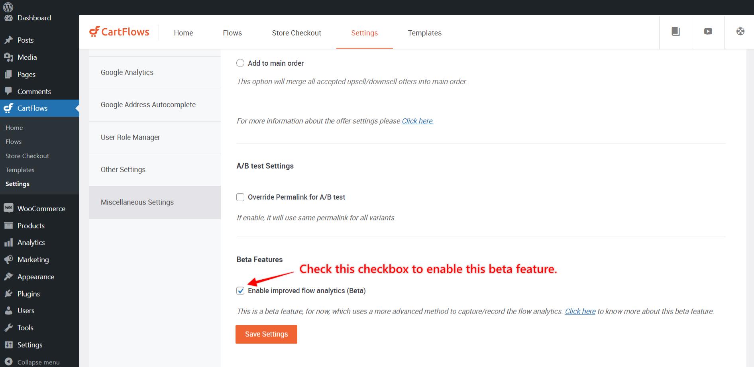The width and height of the screenshot is (754, 367).
Task: Collapse the WordPress admin menu
Action: [38, 362]
